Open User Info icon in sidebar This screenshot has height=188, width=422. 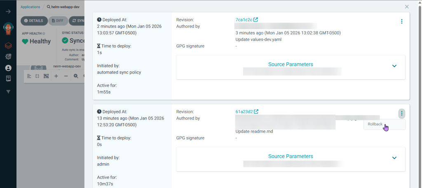pos(8,68)
